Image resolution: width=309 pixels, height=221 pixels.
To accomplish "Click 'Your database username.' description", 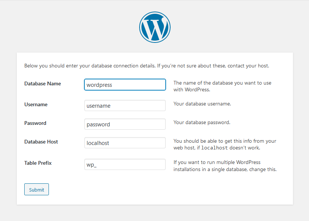I will point(202,104).
